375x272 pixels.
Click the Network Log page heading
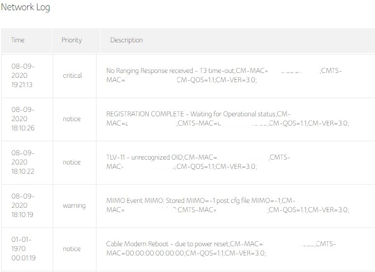pos(25,7)
